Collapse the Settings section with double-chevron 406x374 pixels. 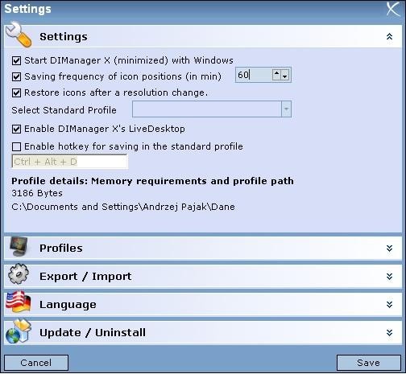pos(389,36)
